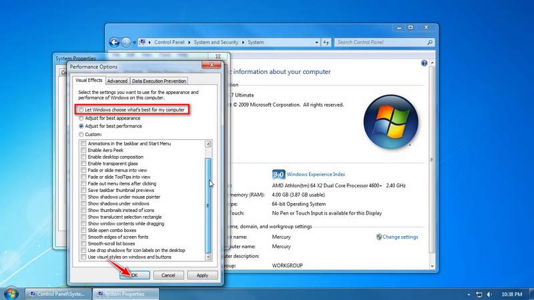Select Adjust for best performance radio button
This screenshot has height=300, width=534.
click(81, 126)
